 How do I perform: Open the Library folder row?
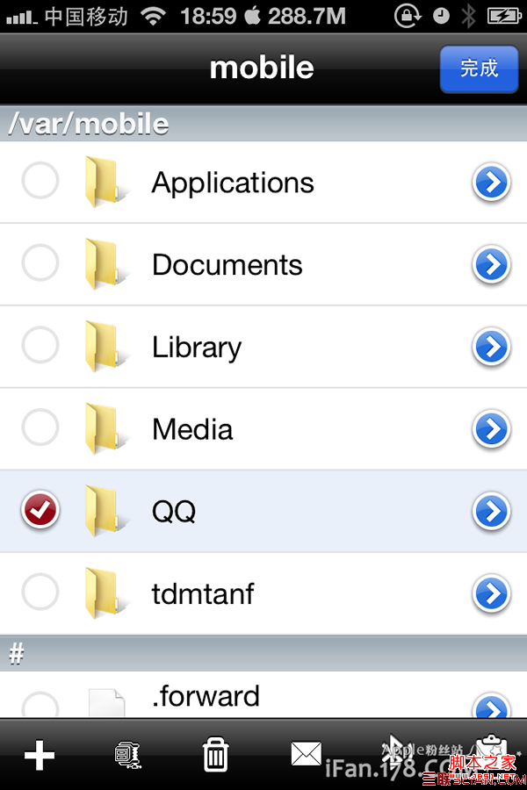tap(263, 347)
